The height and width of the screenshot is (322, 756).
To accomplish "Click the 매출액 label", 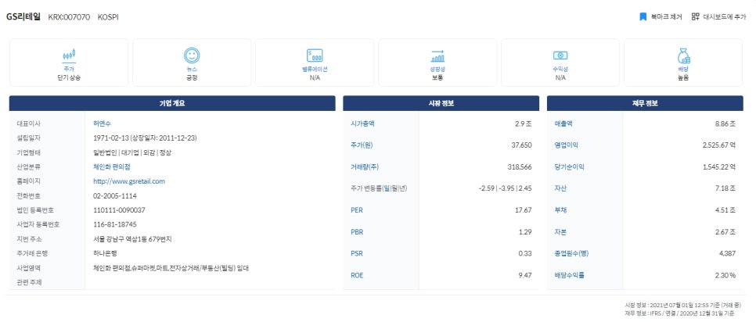I will [563, 123].
